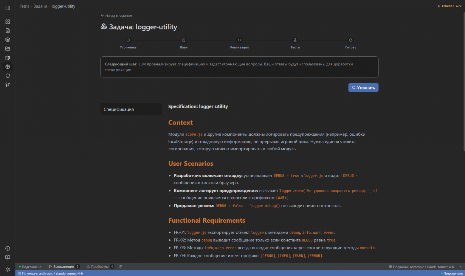Click the Готово step icon
The height and width of the screenshot is (276, 465).
tap(351, 40)
